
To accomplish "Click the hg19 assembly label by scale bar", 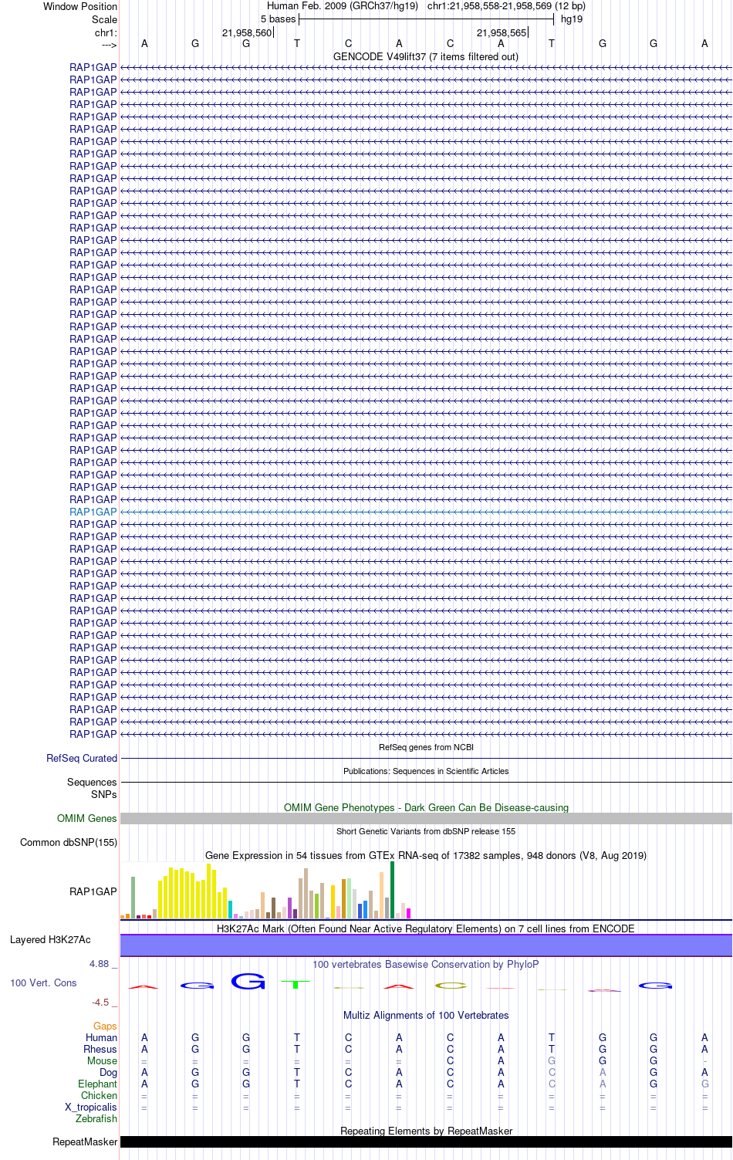I will tap(572, 19).
